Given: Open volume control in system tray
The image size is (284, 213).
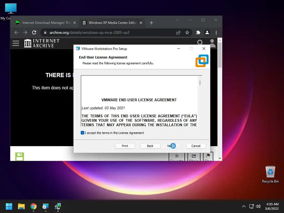Looking at the screenshot, I should click(258, 206).
